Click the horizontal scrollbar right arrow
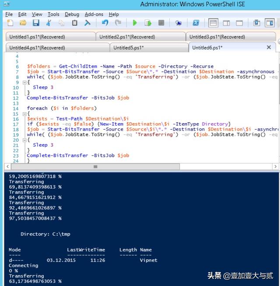Viewport: 280px width, 286px height. click(275, 166)
